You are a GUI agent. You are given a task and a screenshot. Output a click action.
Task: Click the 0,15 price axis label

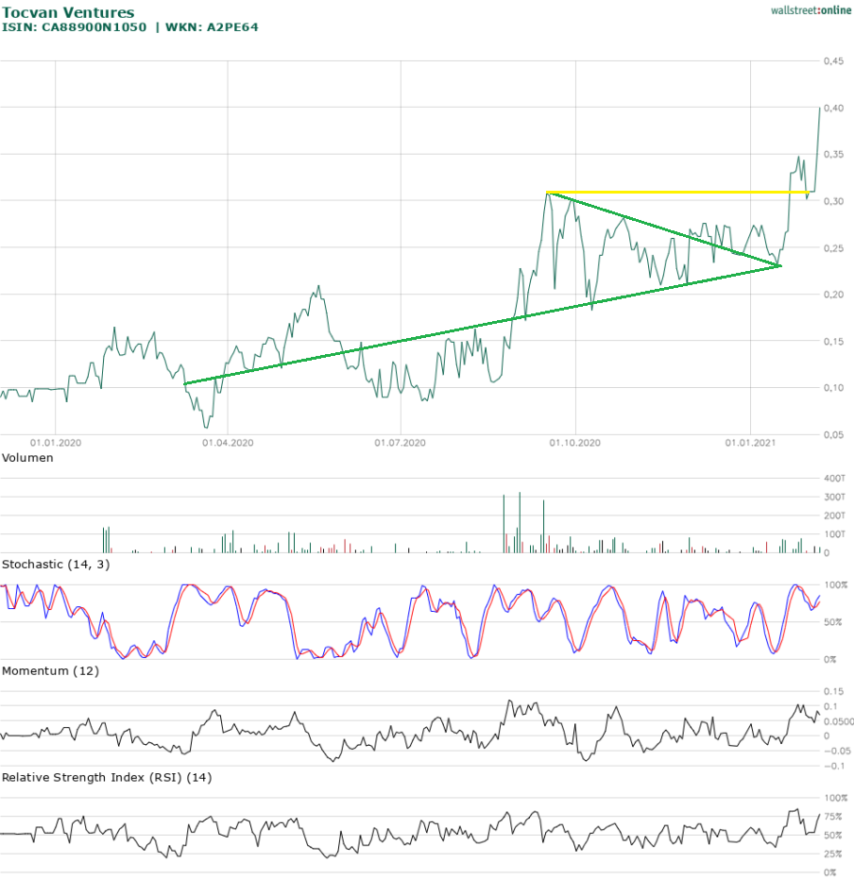pos(833,342)
